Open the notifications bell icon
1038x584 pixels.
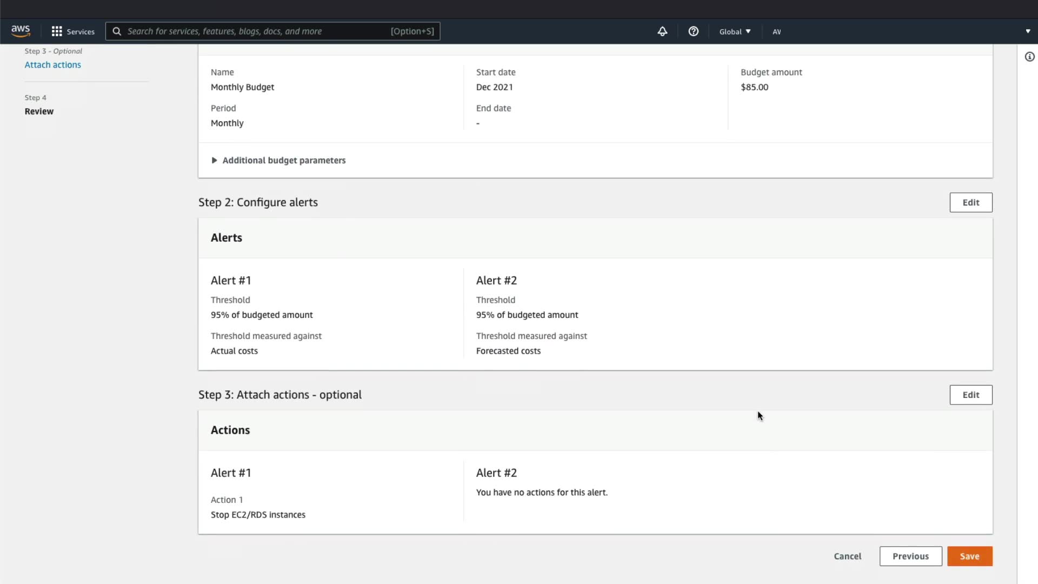pos(662,31)
